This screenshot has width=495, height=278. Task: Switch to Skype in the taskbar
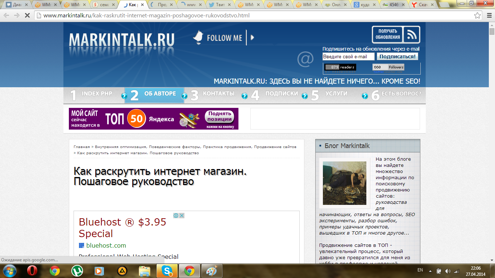click(167, 271)
